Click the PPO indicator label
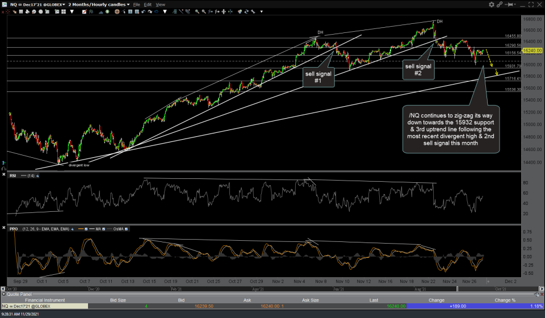This screenshot has height=318, width=545. click(x=14, y=229)
